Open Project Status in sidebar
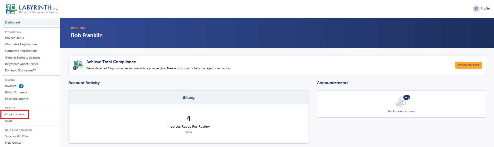The image size is (494, 147). (14, 38)
